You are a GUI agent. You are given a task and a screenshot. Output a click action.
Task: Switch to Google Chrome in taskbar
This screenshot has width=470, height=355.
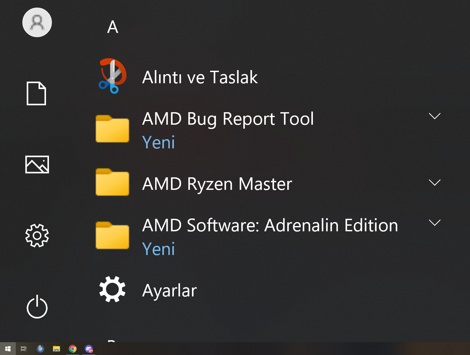73,349
